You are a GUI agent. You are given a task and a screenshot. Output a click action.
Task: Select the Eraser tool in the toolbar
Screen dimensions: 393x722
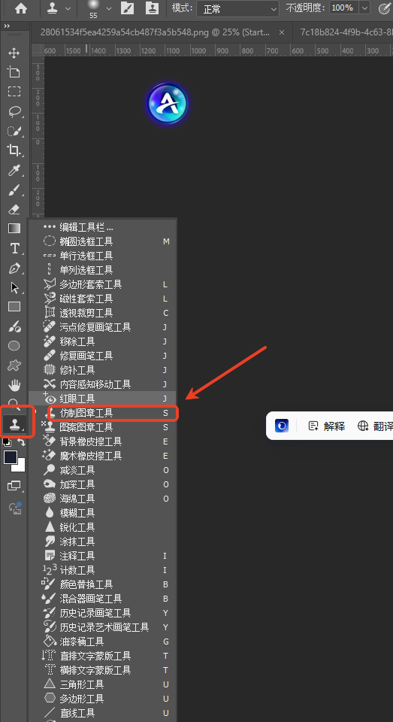click(14, 210)
